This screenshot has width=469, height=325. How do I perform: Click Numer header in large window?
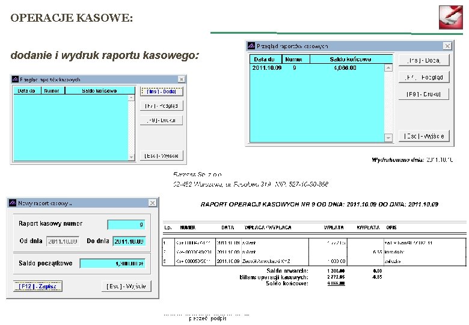pyautogui.click(x=296, y=59)
